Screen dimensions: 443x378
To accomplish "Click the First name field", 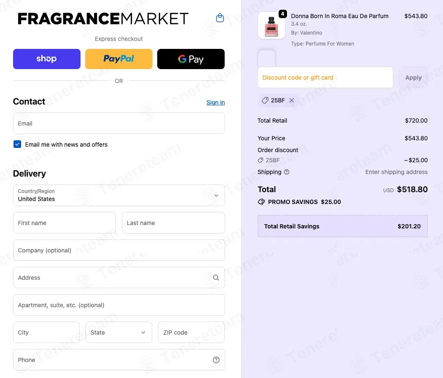I will click(64, 223).
